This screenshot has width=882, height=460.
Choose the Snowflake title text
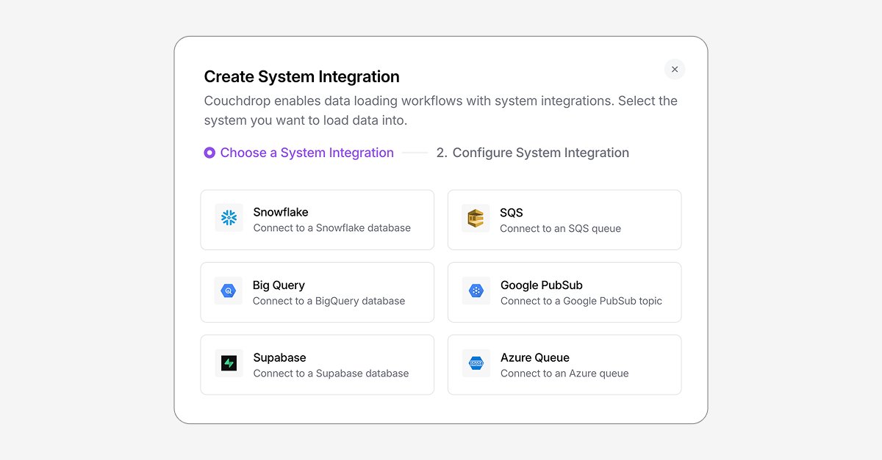pyautogui.click(x=281, y=212)
